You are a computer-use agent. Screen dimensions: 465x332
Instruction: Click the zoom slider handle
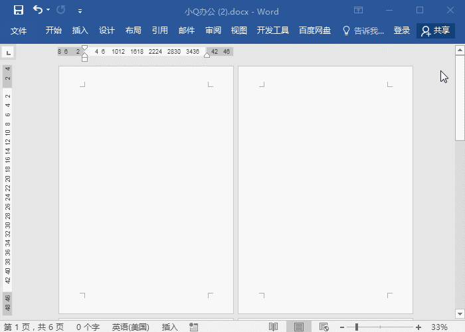[357, 327]
